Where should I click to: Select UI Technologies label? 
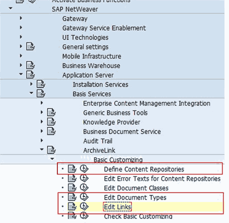click(85, 37)
